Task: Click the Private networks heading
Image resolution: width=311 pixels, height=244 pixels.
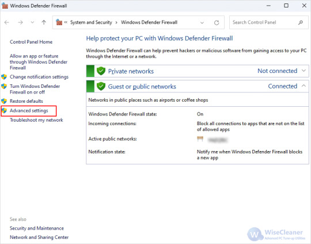Action: [131, 71]
